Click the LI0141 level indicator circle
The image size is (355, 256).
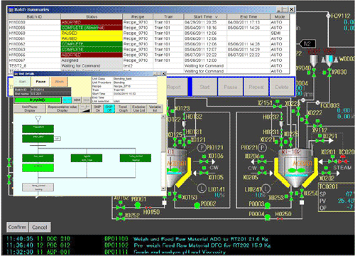coord(202,188)
